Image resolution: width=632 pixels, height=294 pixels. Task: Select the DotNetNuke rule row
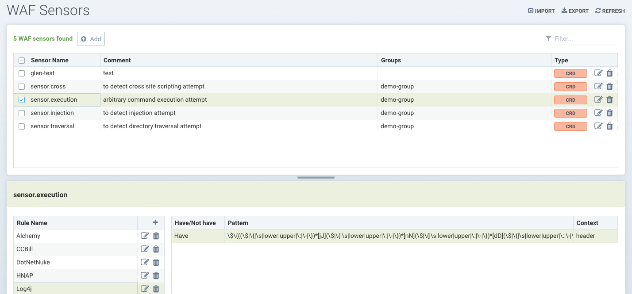point(75,263)
